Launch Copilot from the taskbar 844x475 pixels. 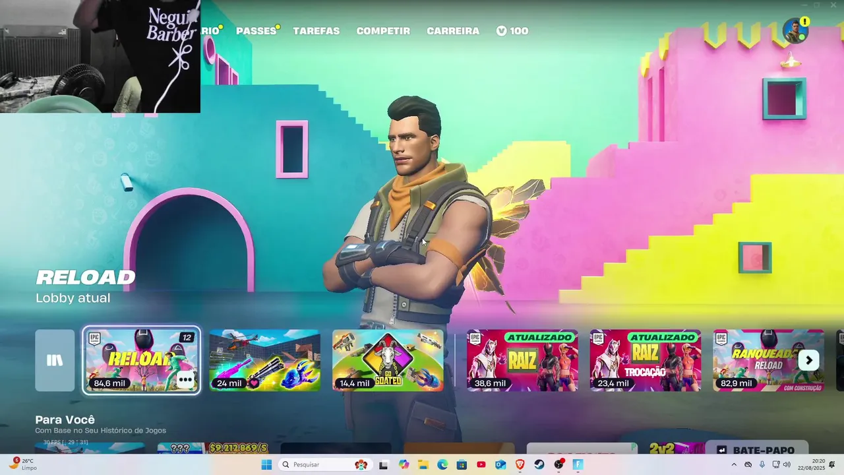(x=404, y=464)
